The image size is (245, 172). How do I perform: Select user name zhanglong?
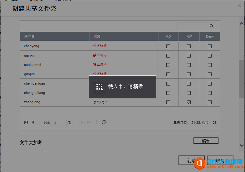coord(32,102)
